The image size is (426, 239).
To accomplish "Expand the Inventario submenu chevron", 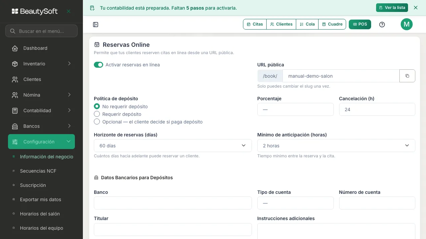I will [69, 63].
